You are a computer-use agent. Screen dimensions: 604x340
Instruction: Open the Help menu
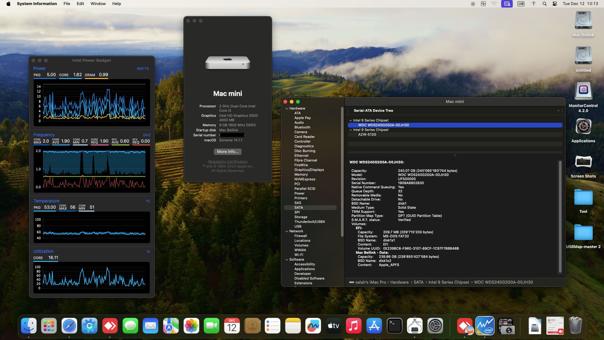tap(117, 4)
